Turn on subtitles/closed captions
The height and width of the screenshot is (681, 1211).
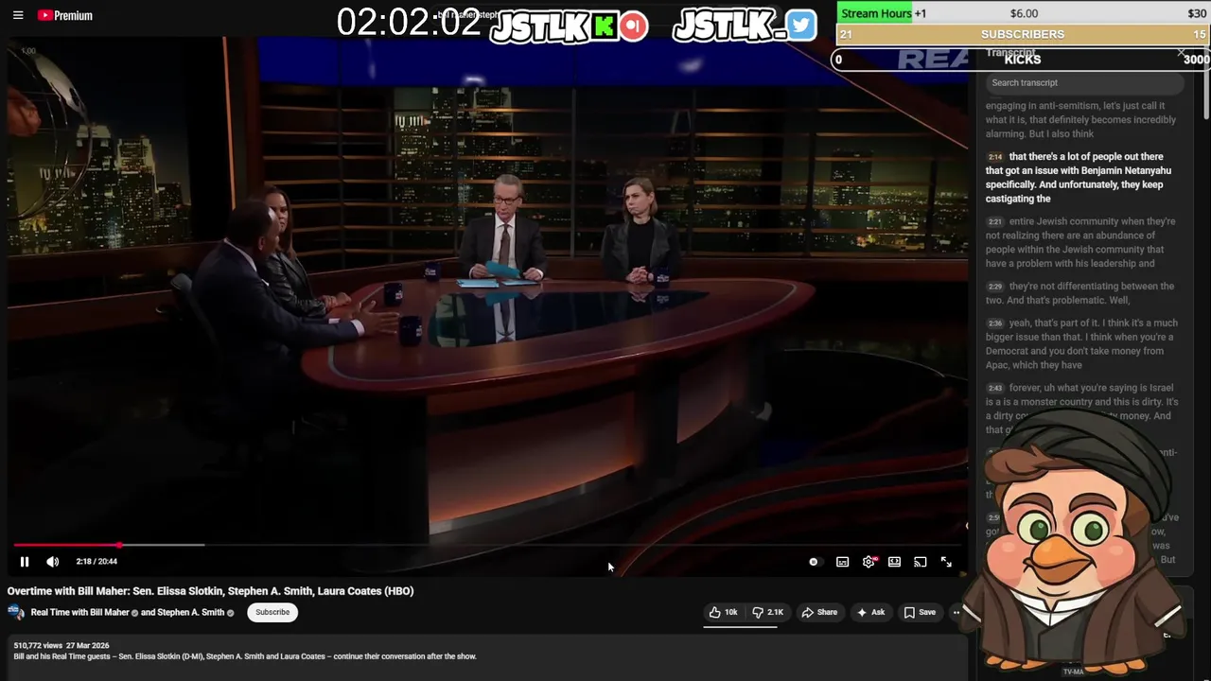[x=842, y=562]
